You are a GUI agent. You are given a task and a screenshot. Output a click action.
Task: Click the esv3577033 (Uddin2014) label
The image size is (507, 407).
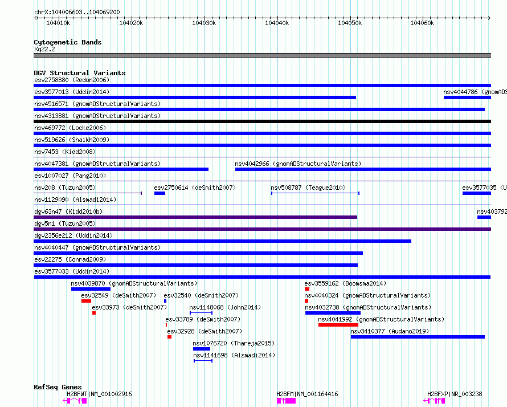click(72, 271)
